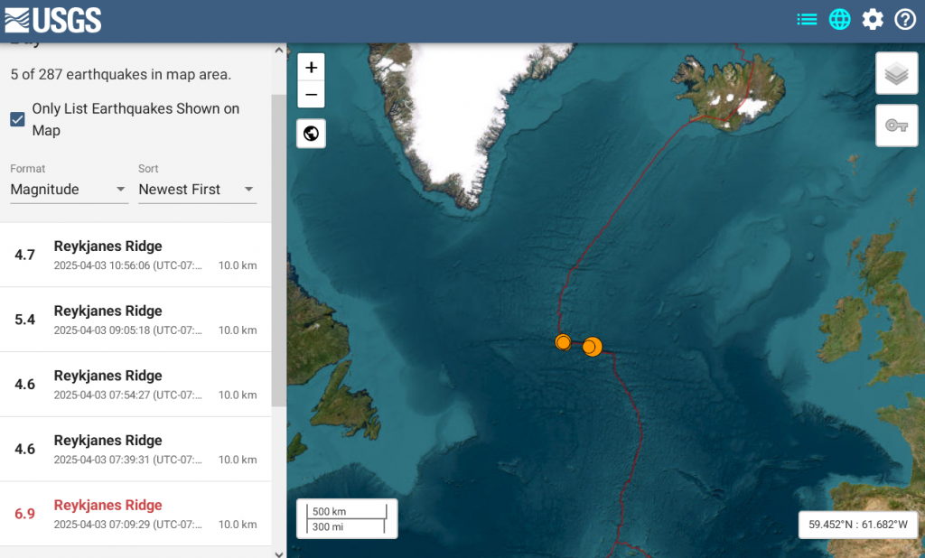
Task: Select the 5.4 Reykjanes Ridge earthquake at 09:05:18
Action: click(x=135, y=320)
